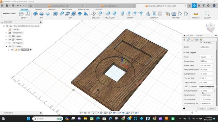The width and height of the screenshot is (218, 122).
Task: Activate the Setup1 radio button
Action: point(31,50)
